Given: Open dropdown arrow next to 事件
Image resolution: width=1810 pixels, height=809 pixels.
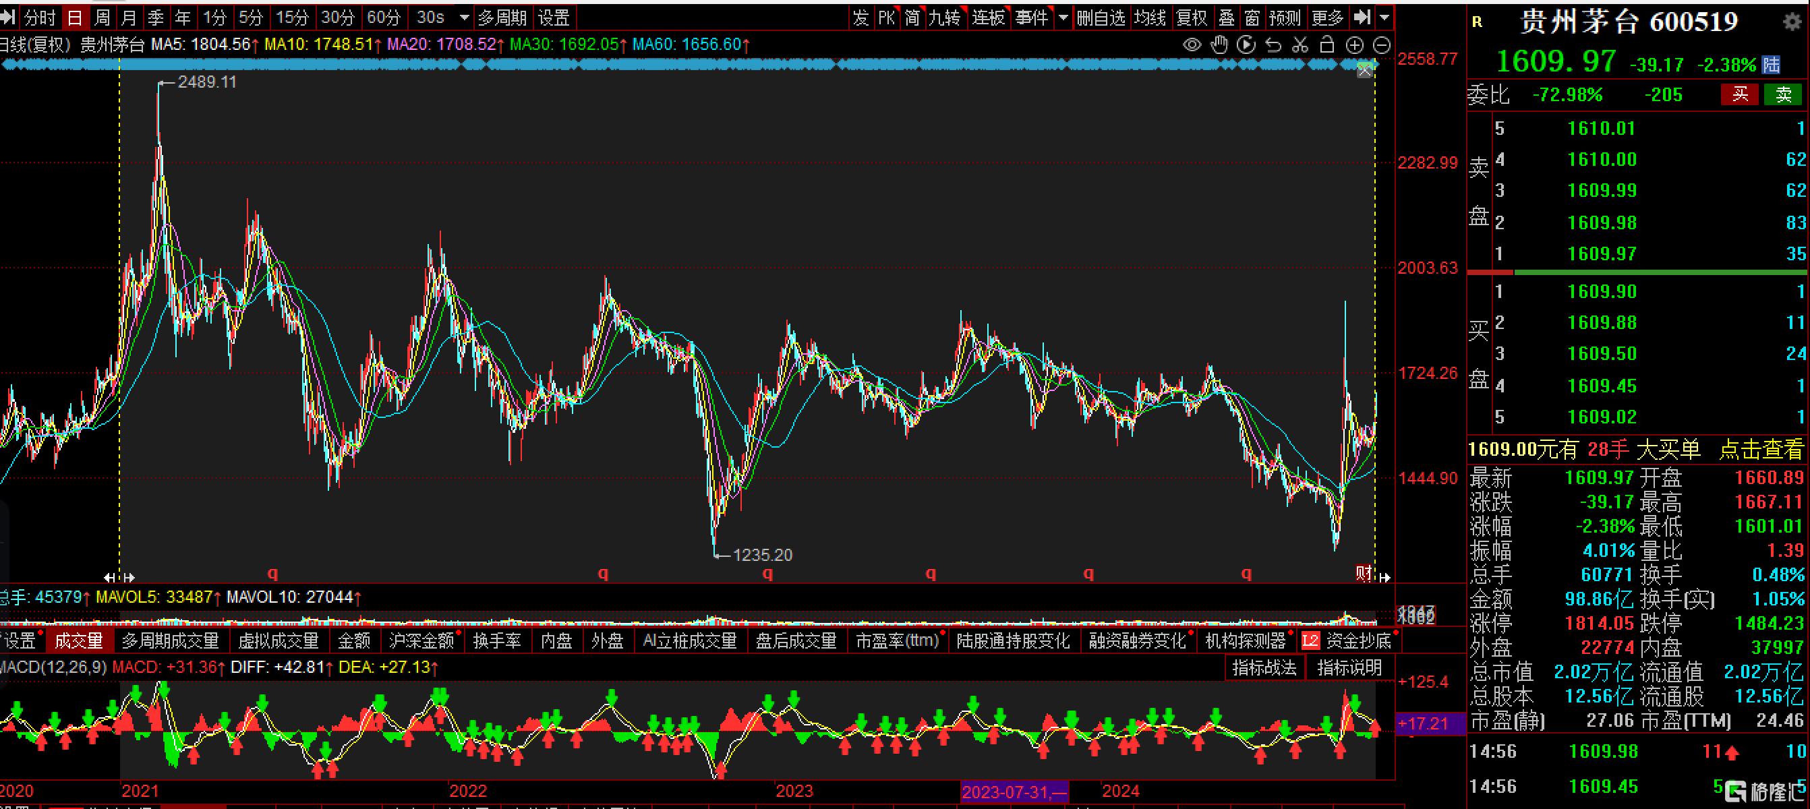Looking at the screenshot, I should (x=1063, y=18).
